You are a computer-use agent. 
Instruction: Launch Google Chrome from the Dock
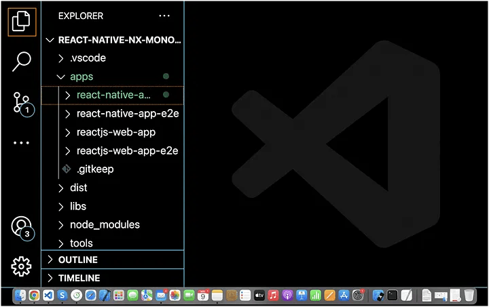pyautogui.click(x=35, y=295)
